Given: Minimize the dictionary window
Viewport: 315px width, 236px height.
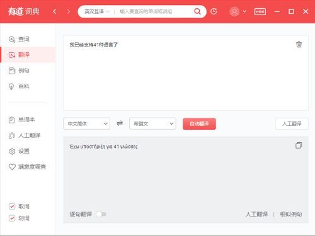Looking at the screenshot, I should pos(277,11).
